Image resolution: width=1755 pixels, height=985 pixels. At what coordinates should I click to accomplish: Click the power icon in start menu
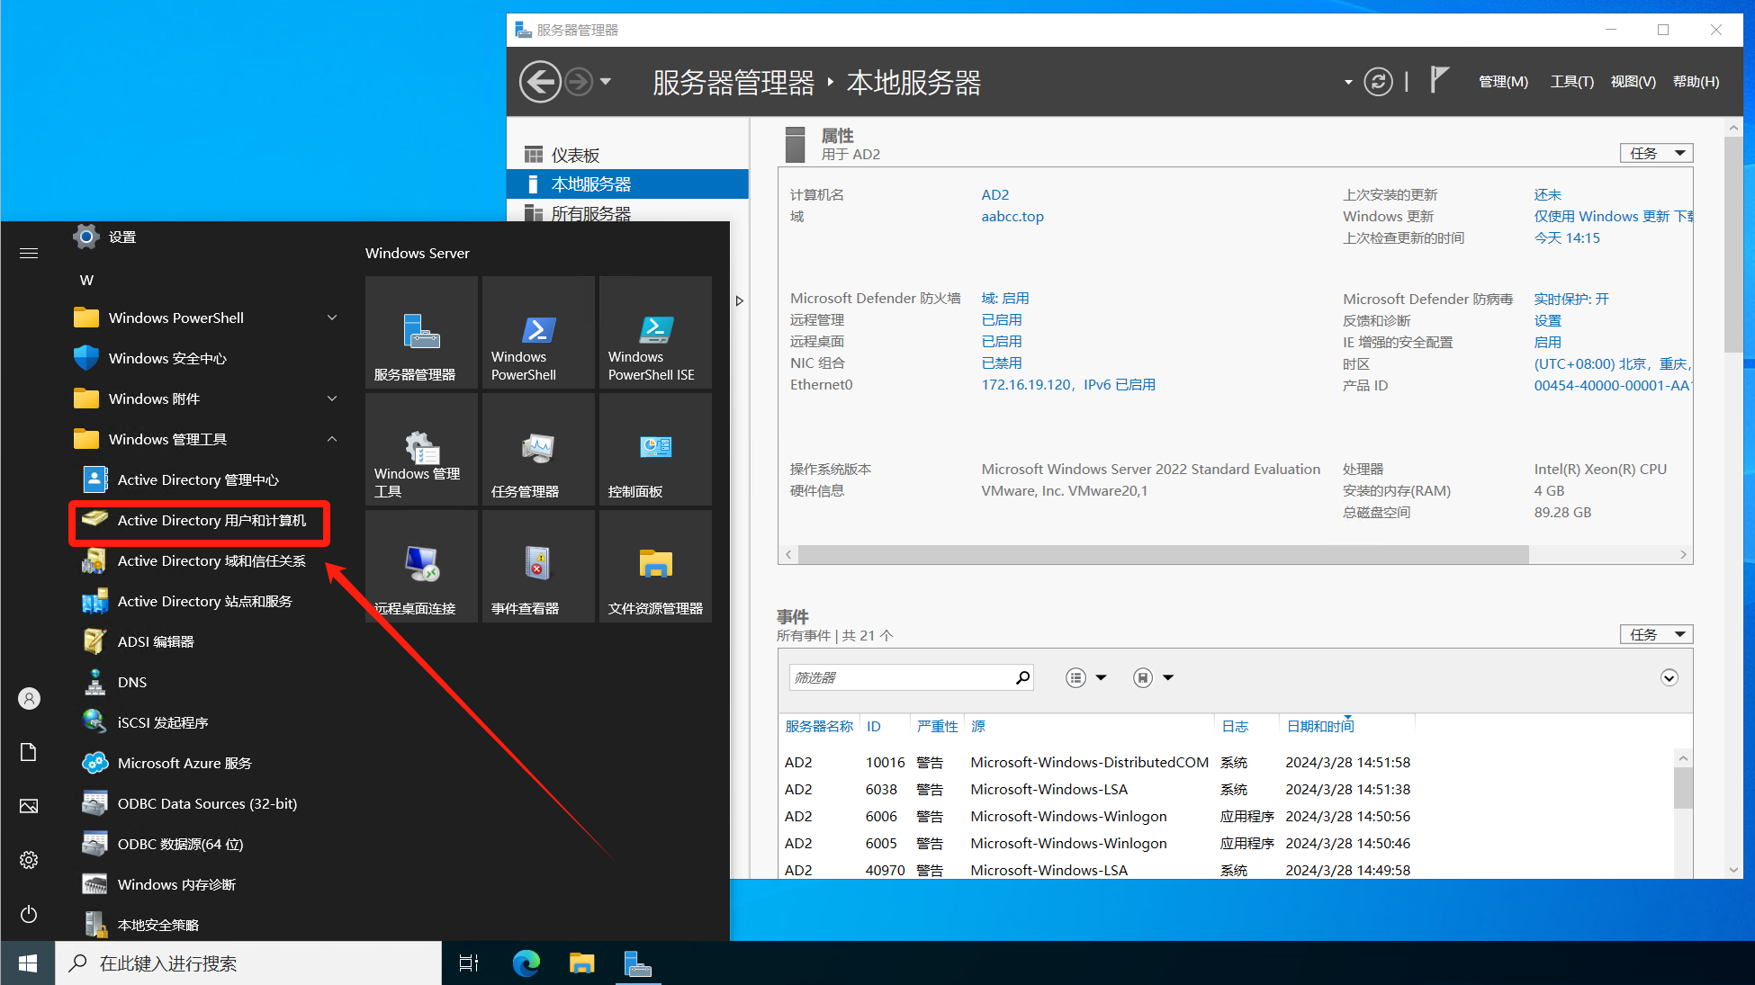29,914
